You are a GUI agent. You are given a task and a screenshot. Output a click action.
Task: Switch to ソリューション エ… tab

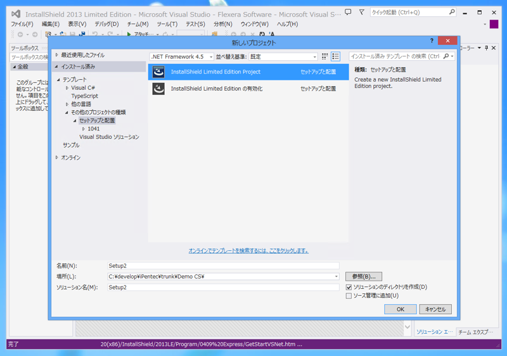click(435, 332)
